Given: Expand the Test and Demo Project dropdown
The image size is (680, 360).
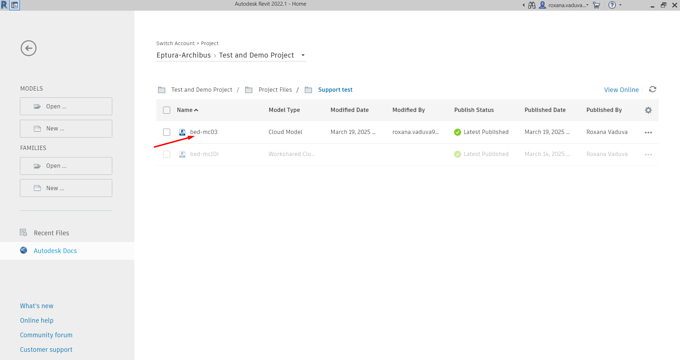Looking at the screenshot, I should [303, 55].
